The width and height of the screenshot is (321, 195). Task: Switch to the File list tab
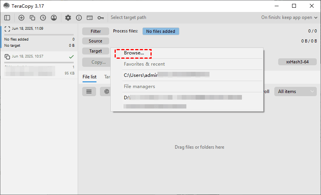click(x=90, y=77)
